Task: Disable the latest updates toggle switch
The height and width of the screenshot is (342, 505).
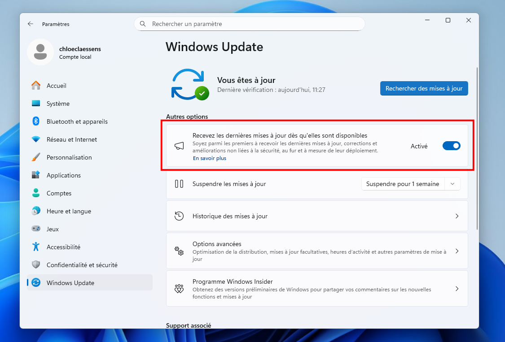Action: click(x=451, y=146)
